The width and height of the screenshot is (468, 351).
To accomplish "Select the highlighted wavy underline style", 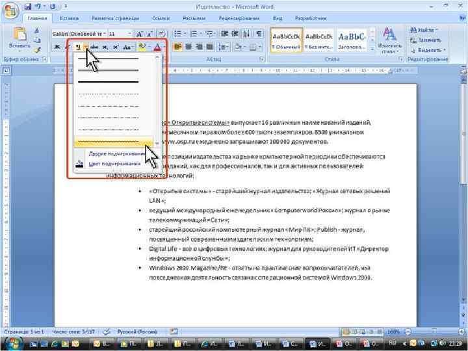I will [114, 142].
